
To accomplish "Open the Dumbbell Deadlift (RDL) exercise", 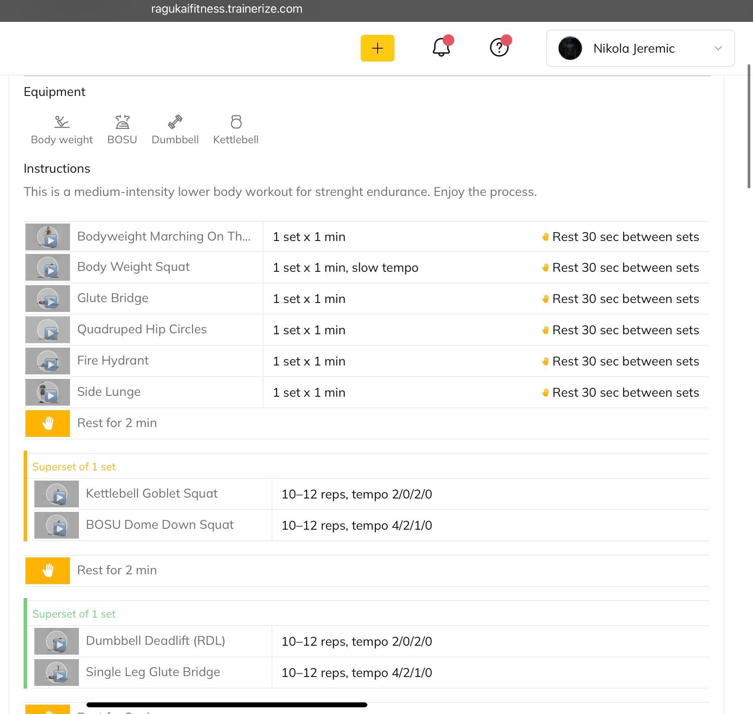I will click(156, 641).
